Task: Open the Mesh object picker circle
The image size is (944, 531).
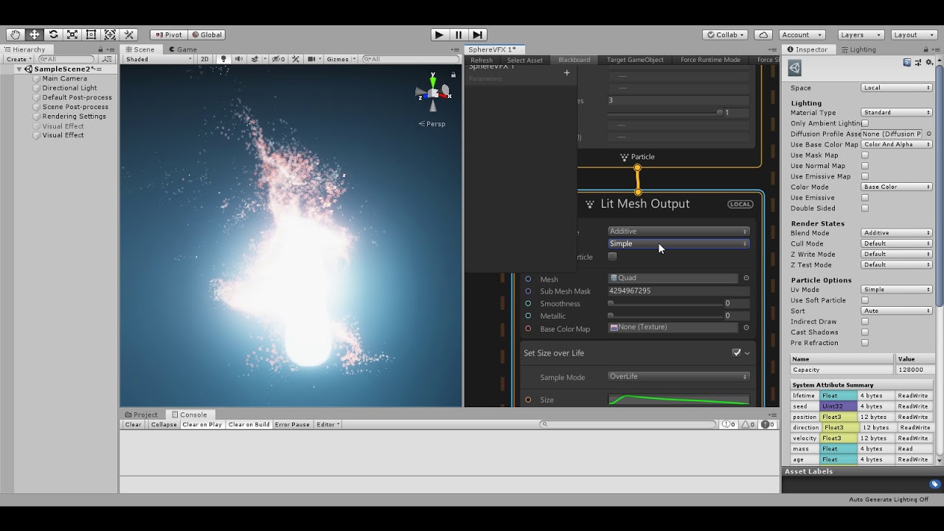Action: (x=746, y=278)
